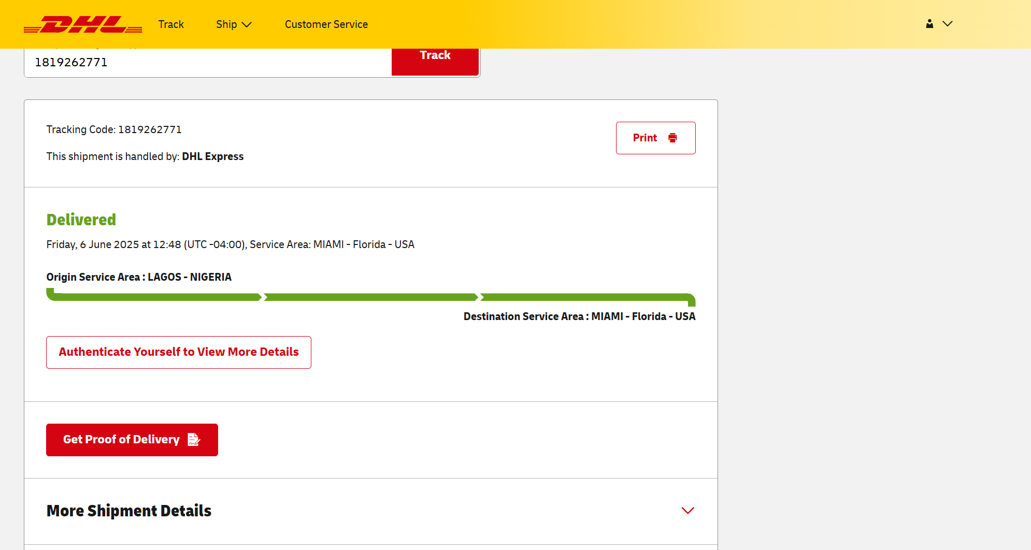Click the last green progress bar segment

click(588, 298)
